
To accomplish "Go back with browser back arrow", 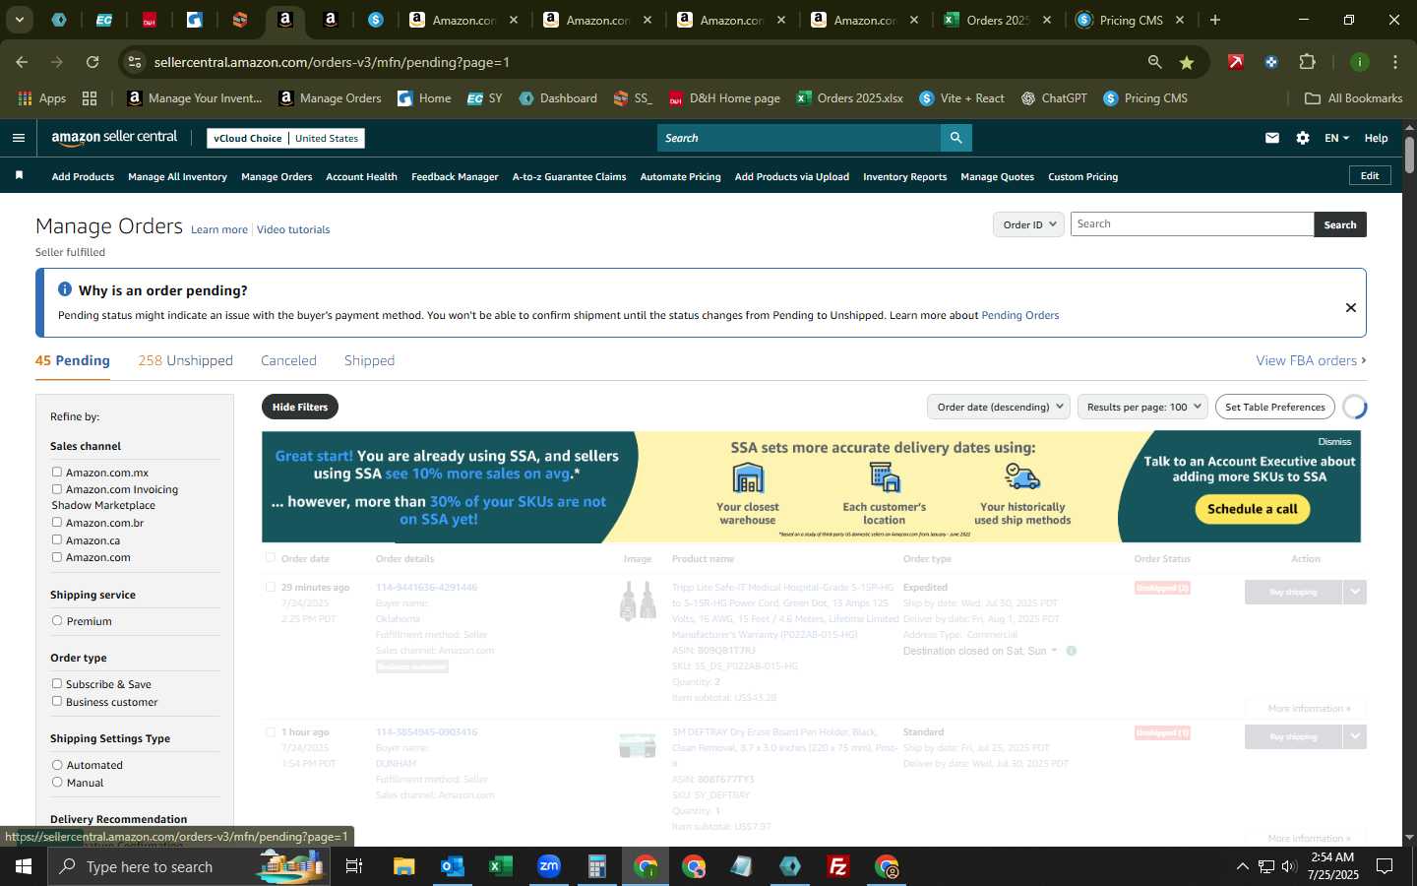I will (22, 62).
